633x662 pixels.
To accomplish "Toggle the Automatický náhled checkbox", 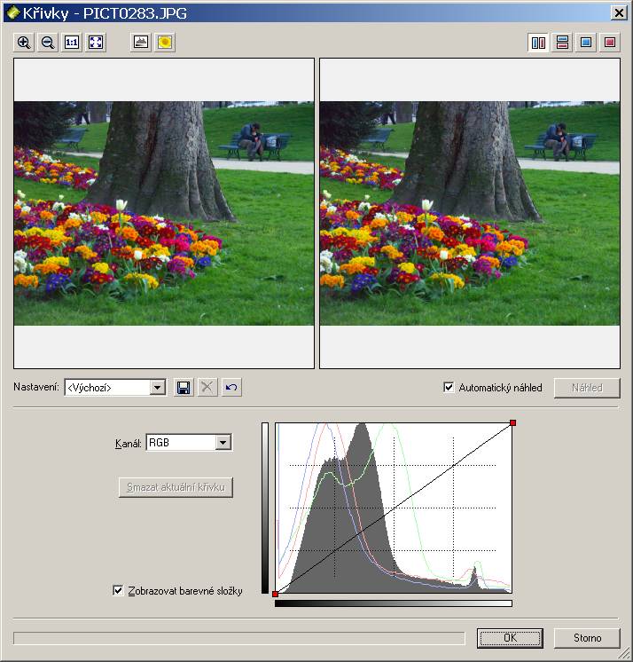I will [449, 387].
